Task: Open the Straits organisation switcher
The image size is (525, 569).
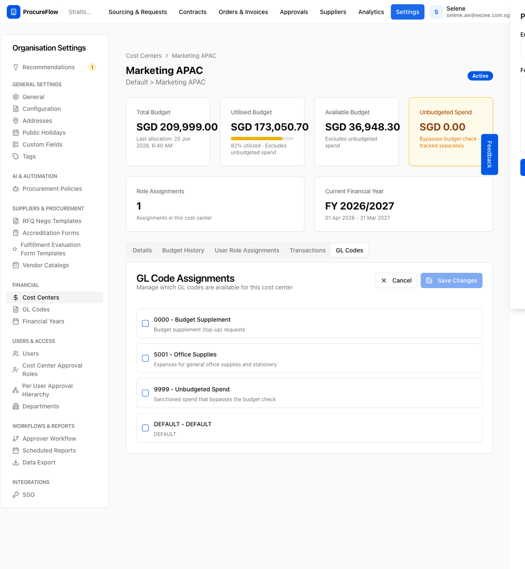Action: tap(80, 12)
